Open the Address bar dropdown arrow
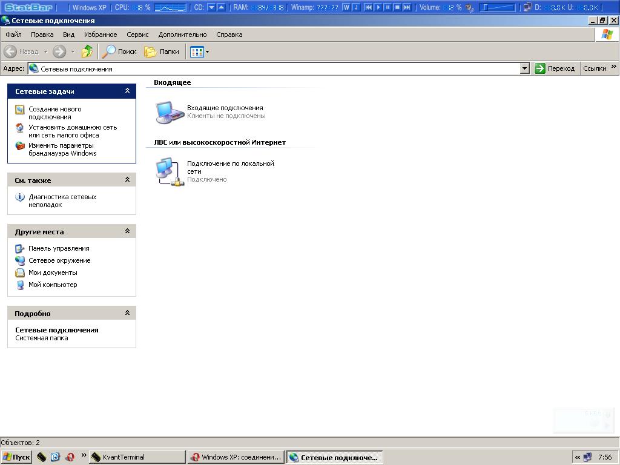This screenshot has height=465, width=620. (525, 68)
